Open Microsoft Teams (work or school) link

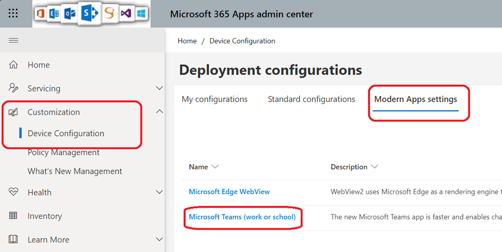click(242, 217)
